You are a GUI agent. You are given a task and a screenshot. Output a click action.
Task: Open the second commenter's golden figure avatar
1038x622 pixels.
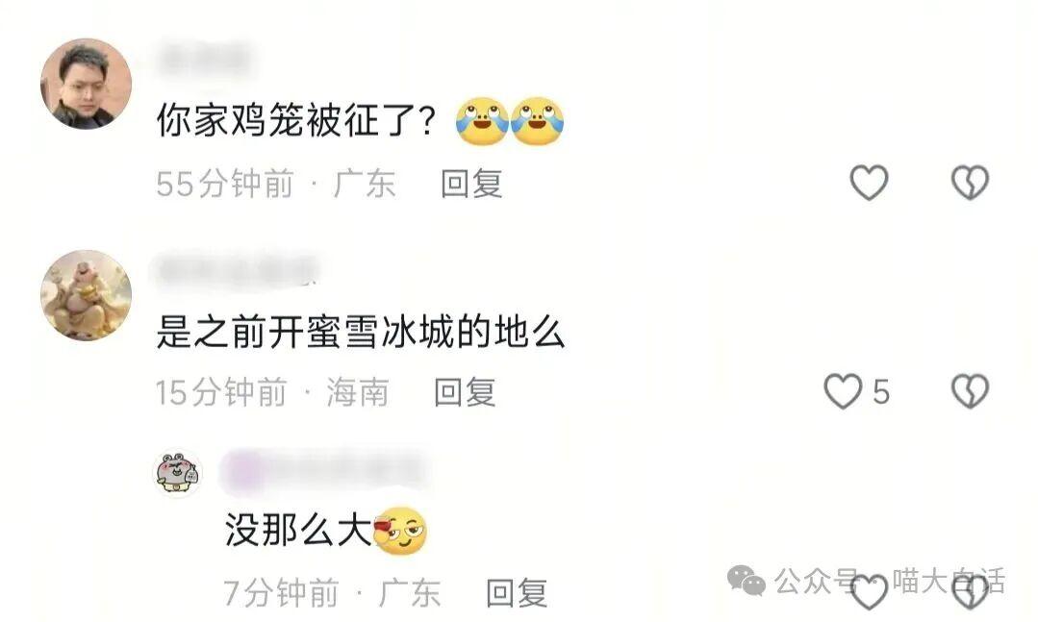tap(86, 295)
